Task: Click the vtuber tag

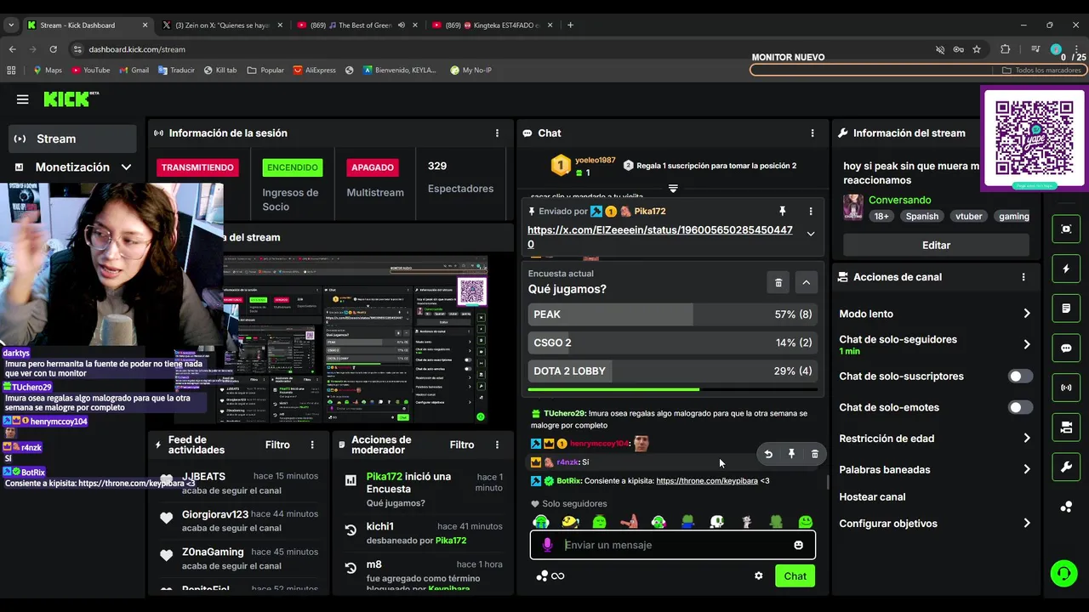Action: tap(968, 216)
